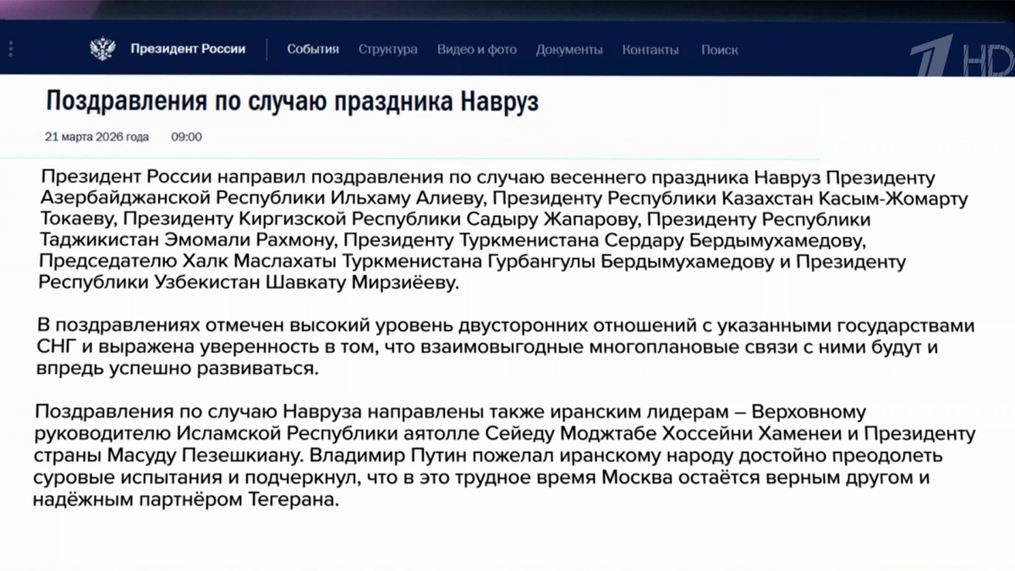This screenshot has height=571, width=1015.
Task: Click the separator line after site title
Action: tap(267, 49)
